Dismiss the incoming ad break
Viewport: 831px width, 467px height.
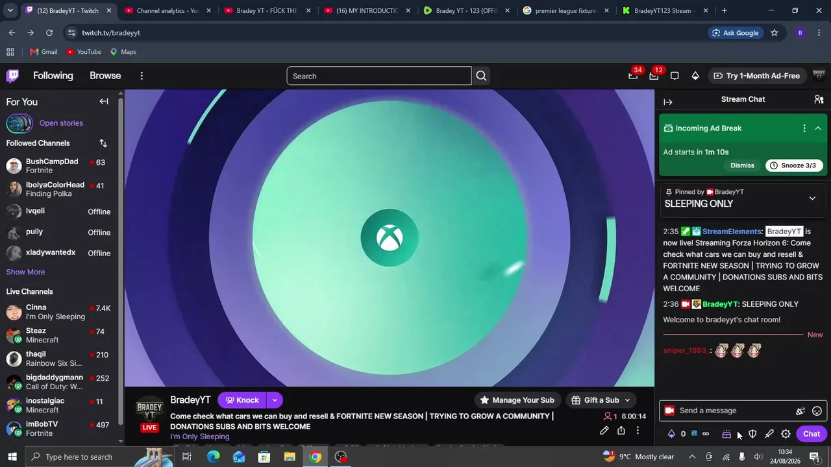(x=742, y=165)
